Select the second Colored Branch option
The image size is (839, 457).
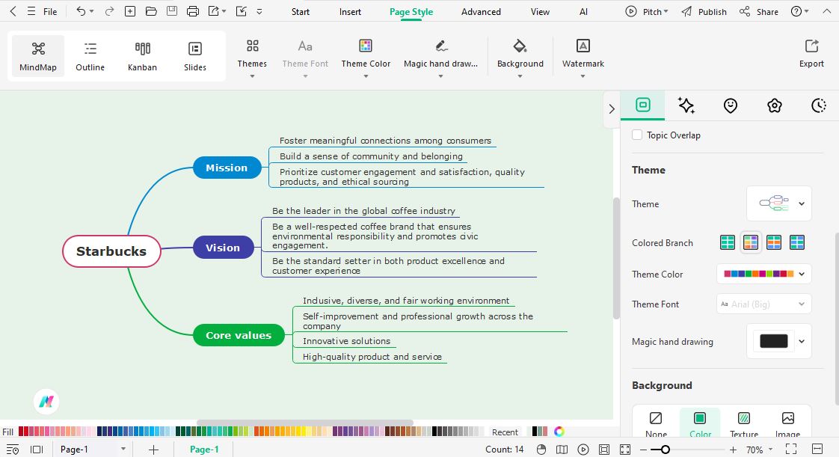(x=751, y=242)
